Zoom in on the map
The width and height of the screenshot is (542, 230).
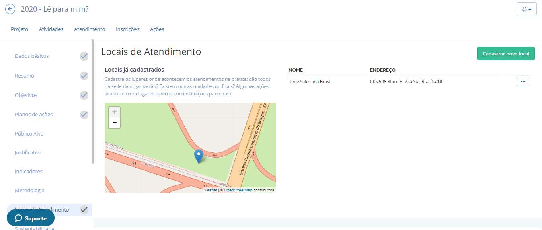[114, 112]
